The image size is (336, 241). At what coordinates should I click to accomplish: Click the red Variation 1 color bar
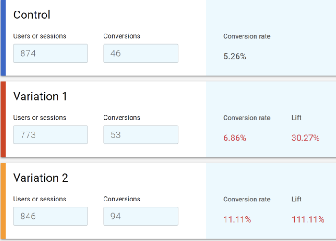[x=3, y=120]
